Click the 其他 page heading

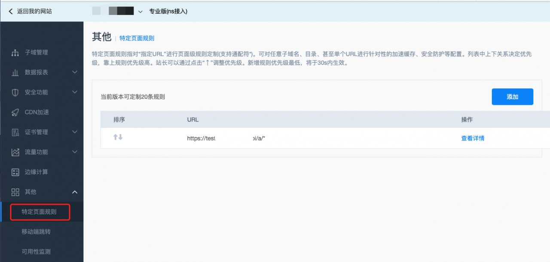click(x=101, y=37)
